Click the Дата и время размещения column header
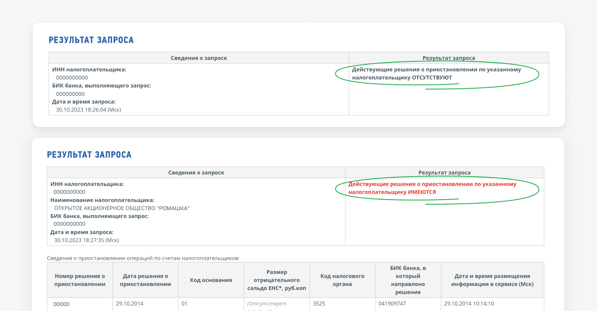Image resolution: width=597 pixels, height=311 pixels. (492, 280)
